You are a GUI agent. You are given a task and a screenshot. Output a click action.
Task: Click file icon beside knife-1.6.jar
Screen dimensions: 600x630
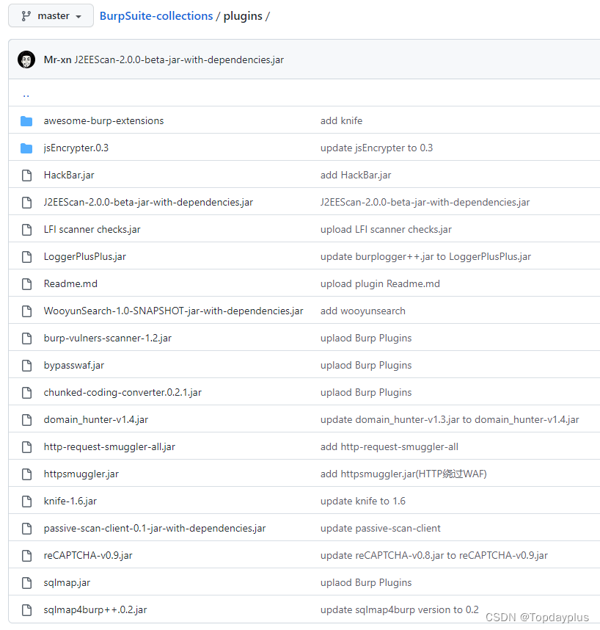point(27,502)
